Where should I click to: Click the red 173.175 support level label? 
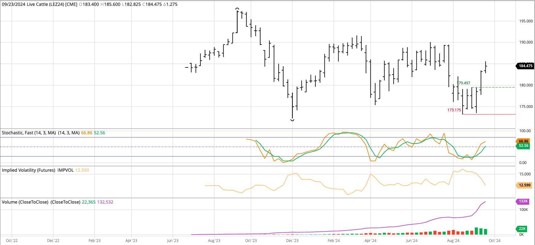point(454,110)
